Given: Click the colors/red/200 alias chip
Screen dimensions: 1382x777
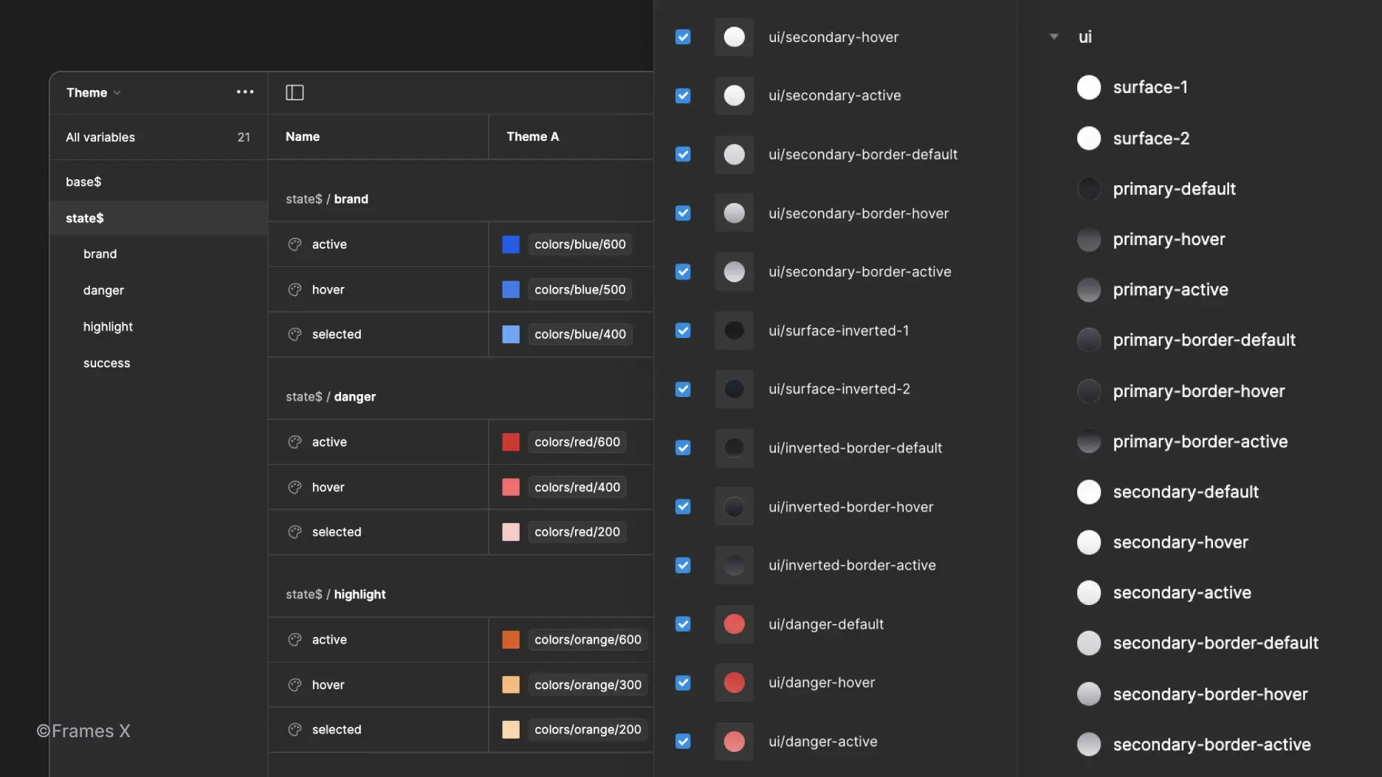Looking at the screenshot, I should tap(577, 532).
